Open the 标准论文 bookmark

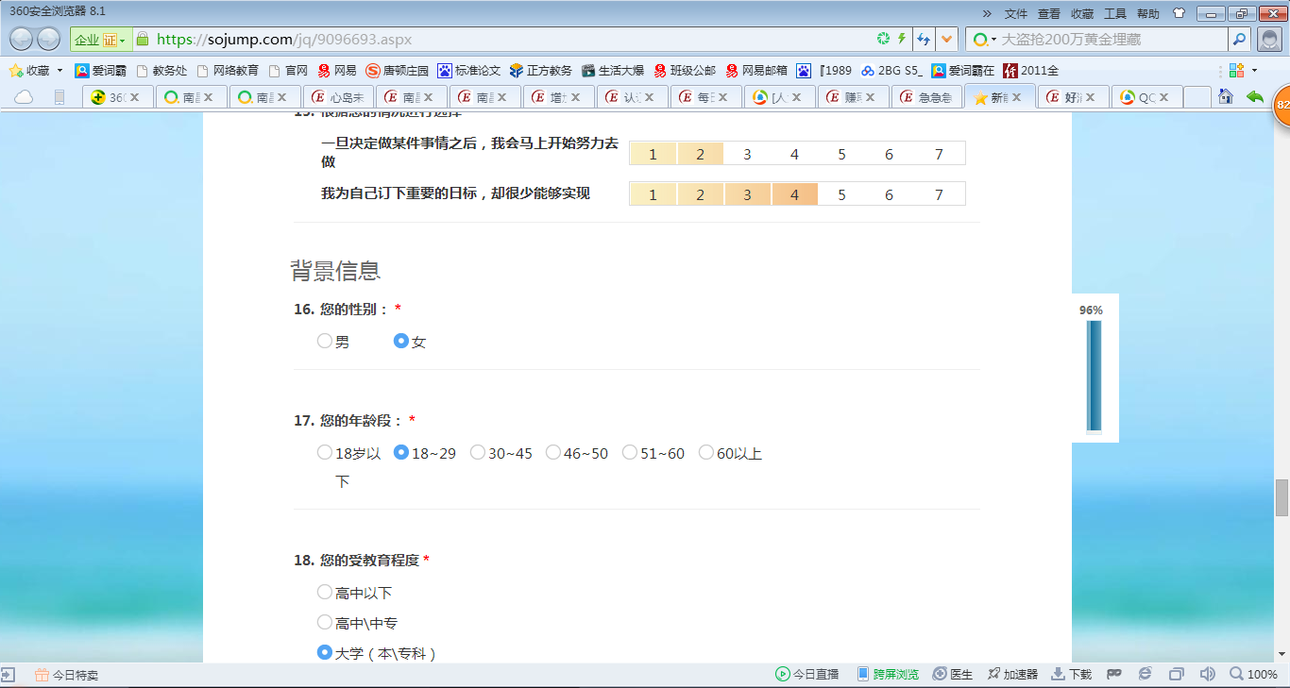(469, 70)
